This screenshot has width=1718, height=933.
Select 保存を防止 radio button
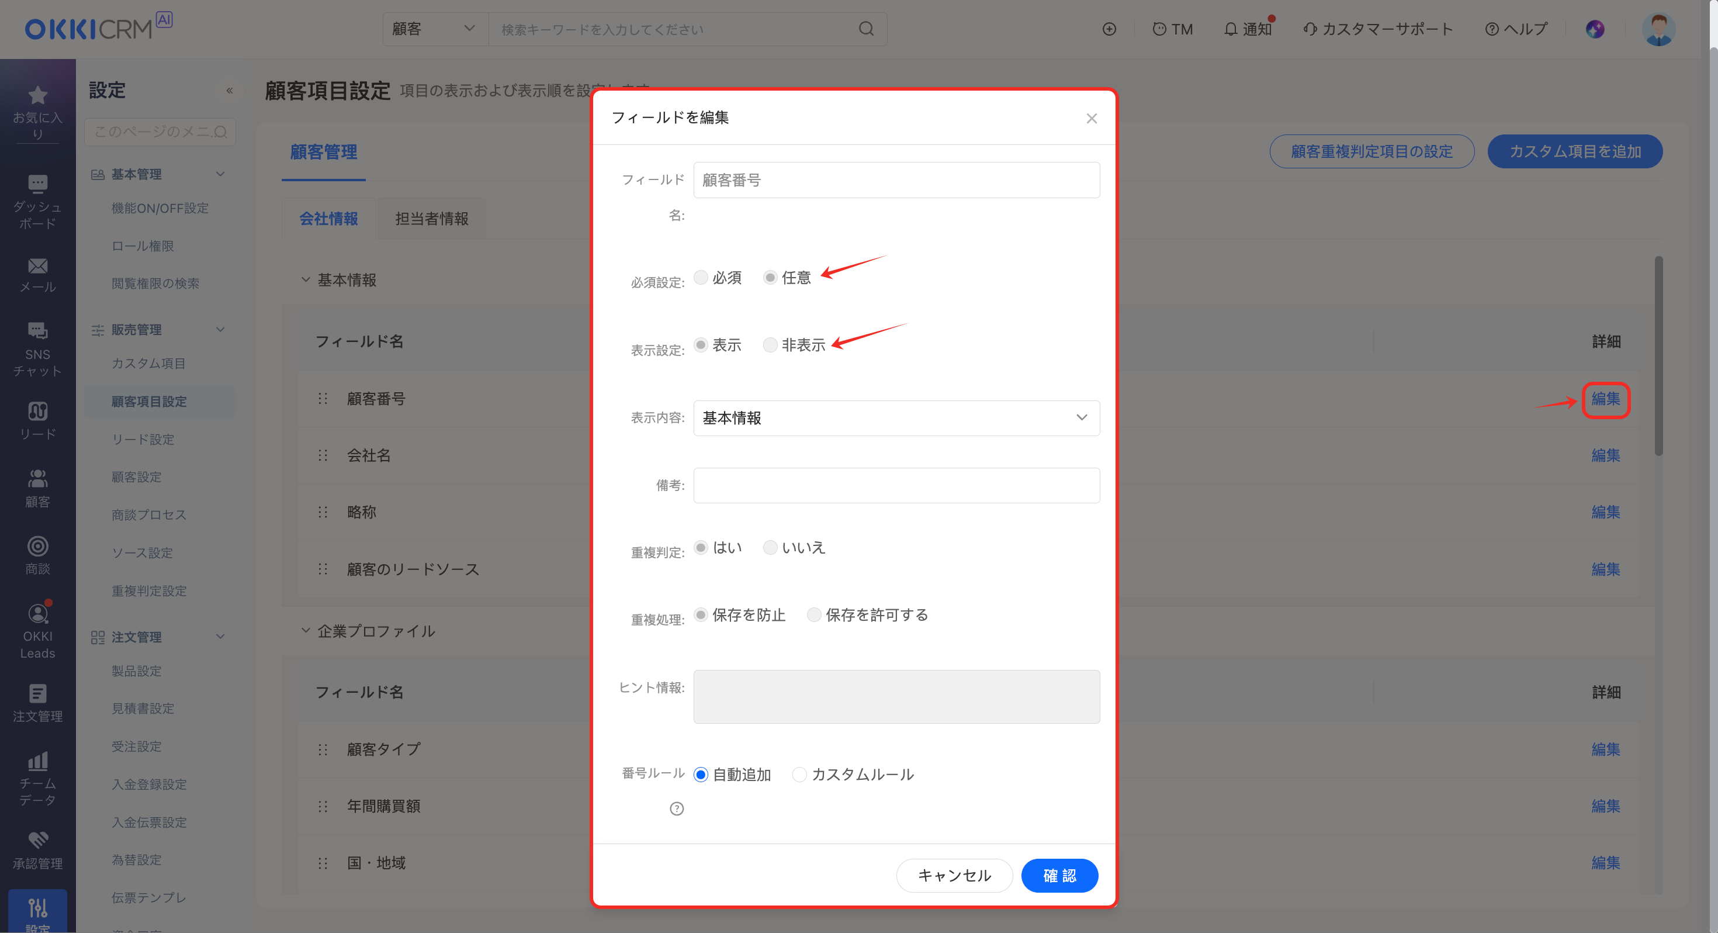coord(700,614)
